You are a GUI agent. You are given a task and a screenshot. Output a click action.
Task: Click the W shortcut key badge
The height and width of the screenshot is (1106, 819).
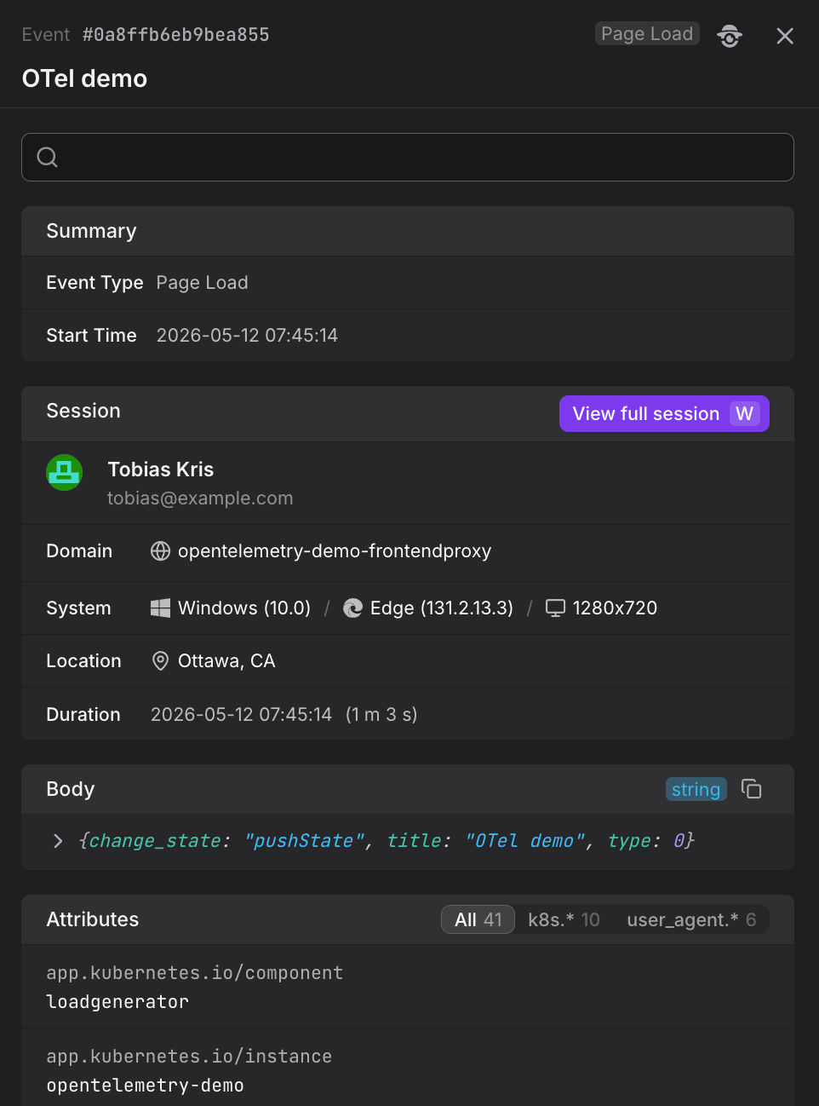(x=745, y=414)
